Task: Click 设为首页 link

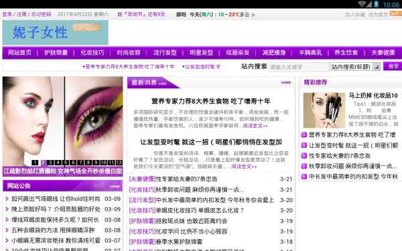Action: click(x=378, y=15)
